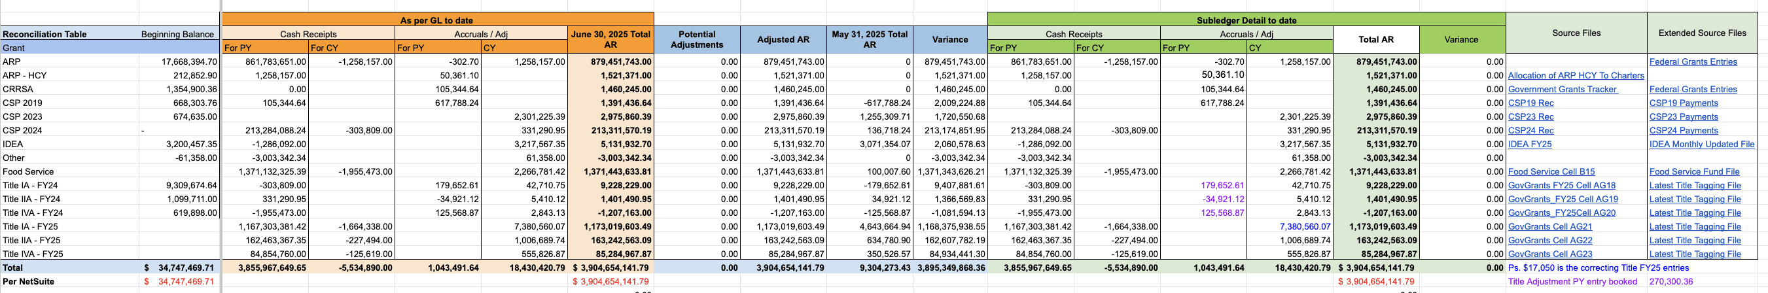1768x293 pixels.
Task: Select the Potential Adjustments header cell
Action: coord(697,39)
